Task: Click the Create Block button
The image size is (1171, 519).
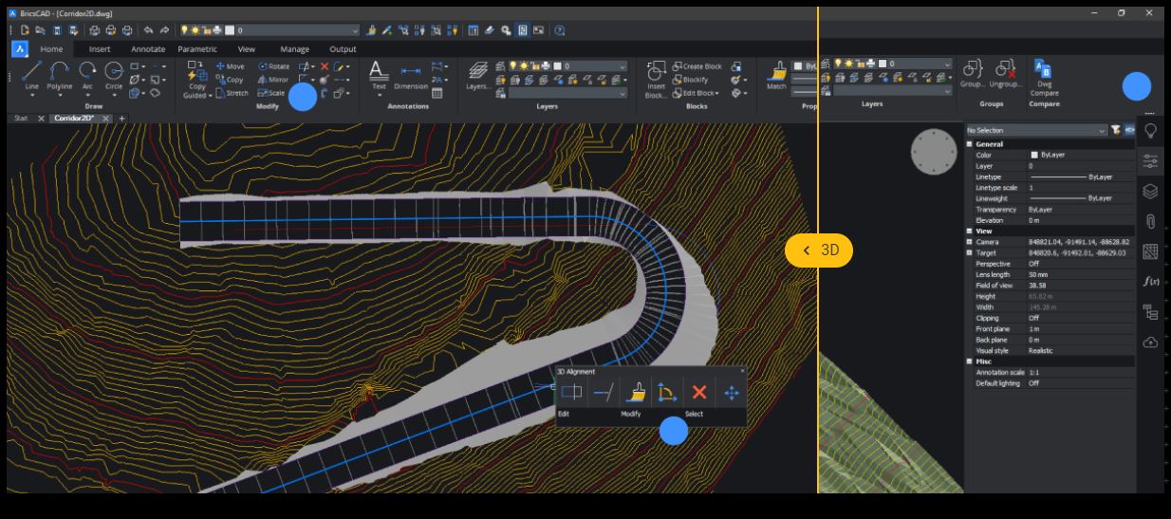Action: click(x=697, y=66)
